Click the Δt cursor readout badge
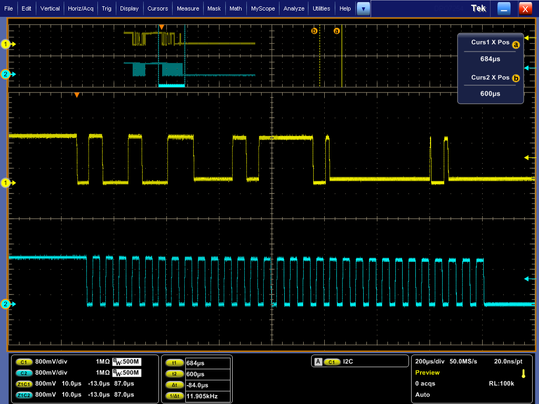 (174, 385)
